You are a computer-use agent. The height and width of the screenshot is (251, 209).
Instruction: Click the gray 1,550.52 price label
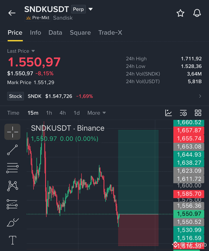[189, 222]
